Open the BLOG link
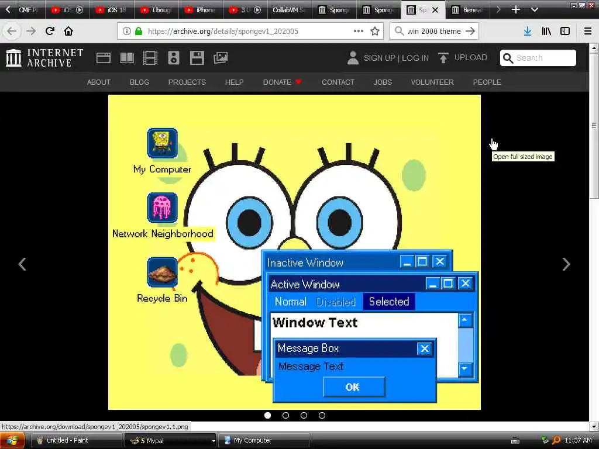This screenshot has height=449, width=599. [139, 82]
